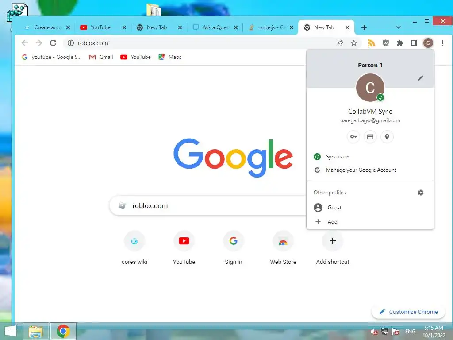
Task: Open the uBlock Origin shield extension
Action: point(386,43)
